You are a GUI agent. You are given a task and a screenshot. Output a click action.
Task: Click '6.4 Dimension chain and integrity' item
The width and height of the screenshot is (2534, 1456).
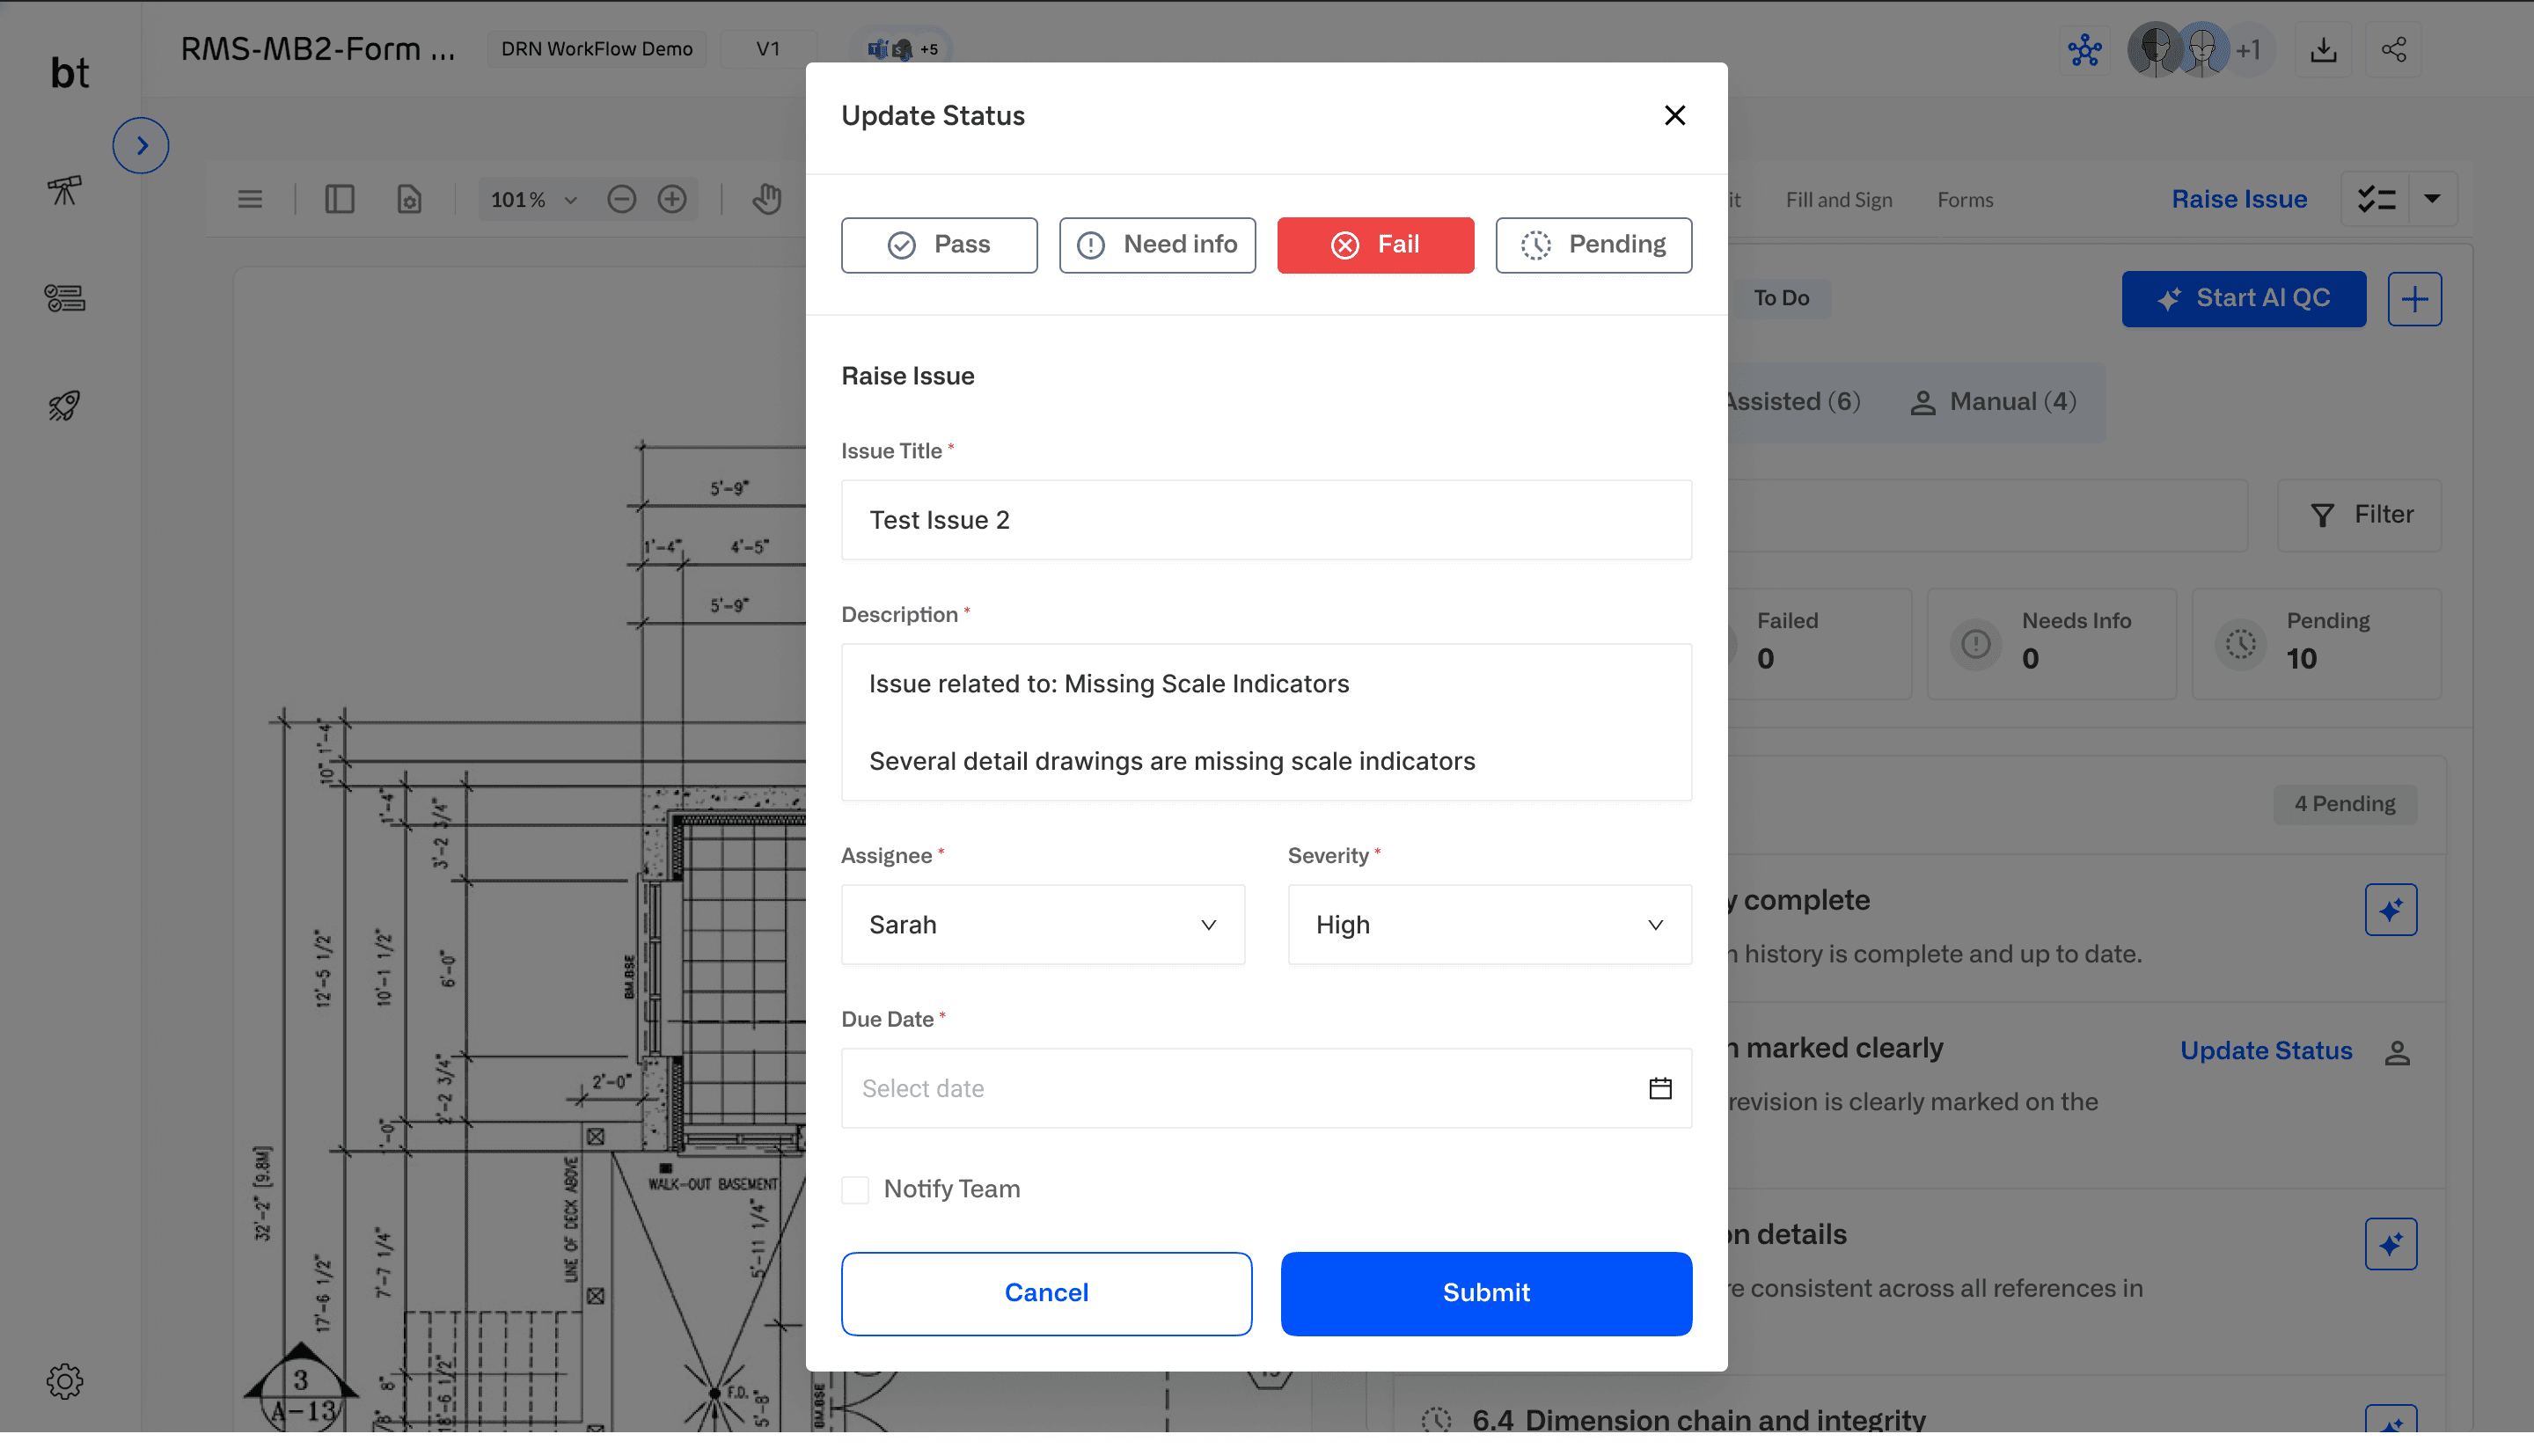1698,1421
